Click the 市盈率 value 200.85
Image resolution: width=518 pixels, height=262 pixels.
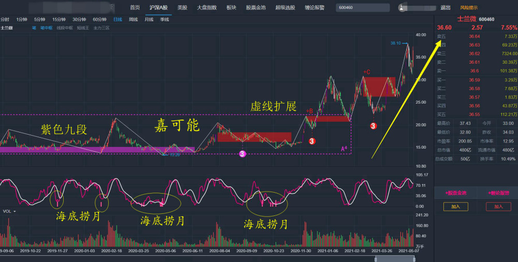[x=465, y=141]
